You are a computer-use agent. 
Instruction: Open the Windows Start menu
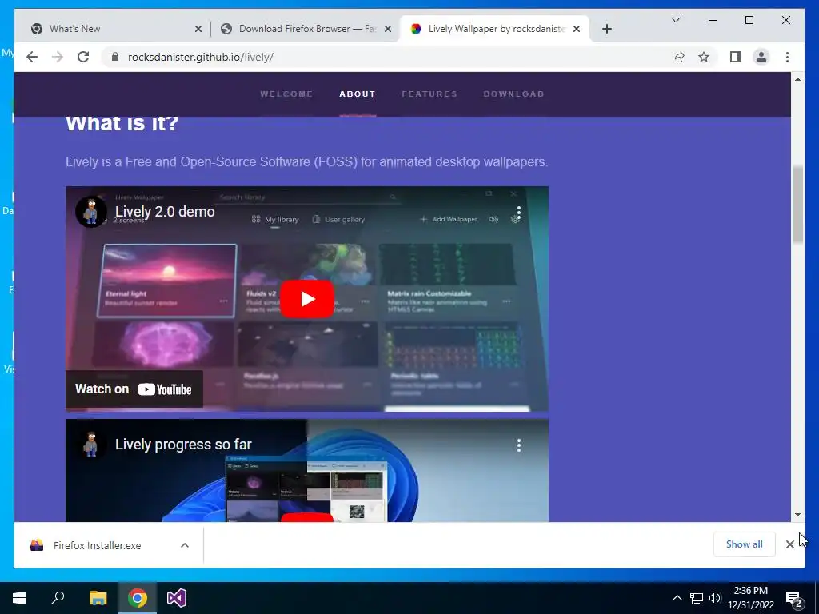point(19,598)
